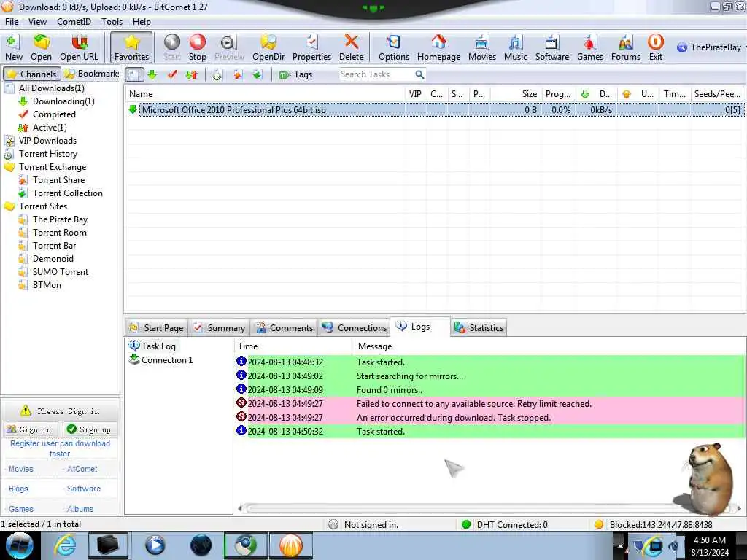Click the Exit power icon
The image size is (747, 560).
[656, 47]
